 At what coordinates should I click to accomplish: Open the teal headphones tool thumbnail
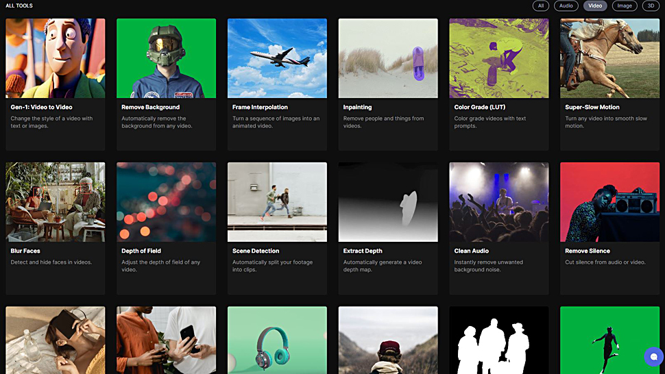[277, 340]
